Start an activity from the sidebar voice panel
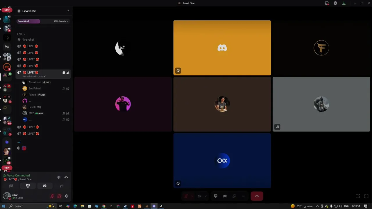The width and height of the screenshot is (372, 209). (45, 186)
